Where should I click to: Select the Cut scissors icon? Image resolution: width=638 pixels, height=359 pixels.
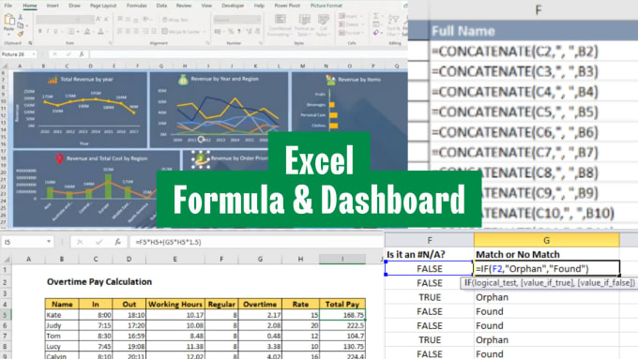point(21,18)
